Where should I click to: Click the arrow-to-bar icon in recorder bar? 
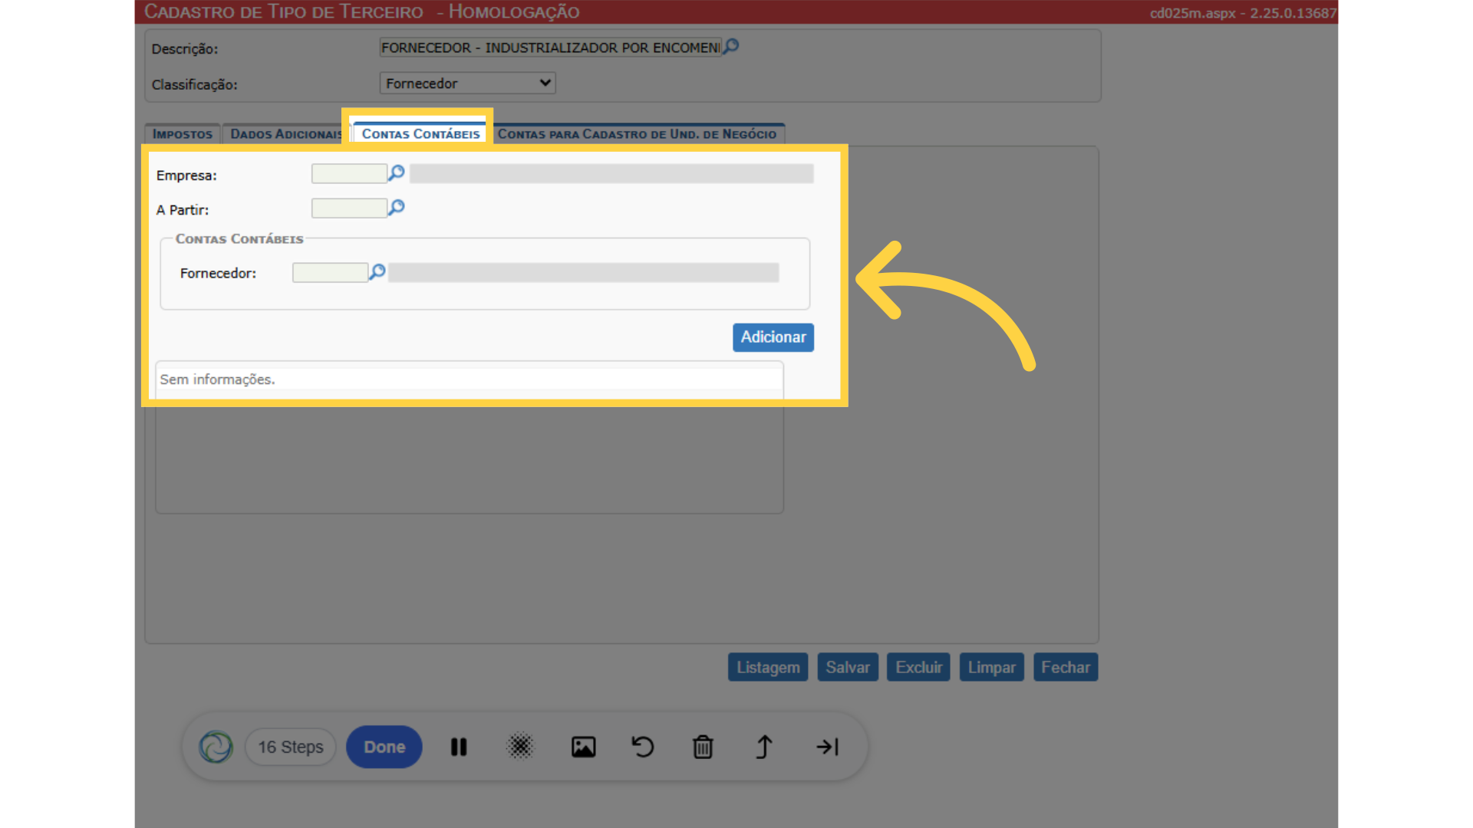tap(827, 747)
